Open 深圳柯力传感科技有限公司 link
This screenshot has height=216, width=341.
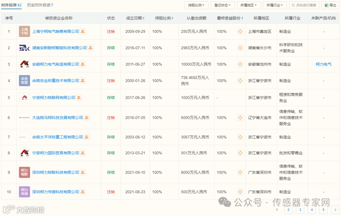click(56, 192)
